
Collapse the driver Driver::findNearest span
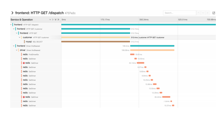tap(17, 50)
